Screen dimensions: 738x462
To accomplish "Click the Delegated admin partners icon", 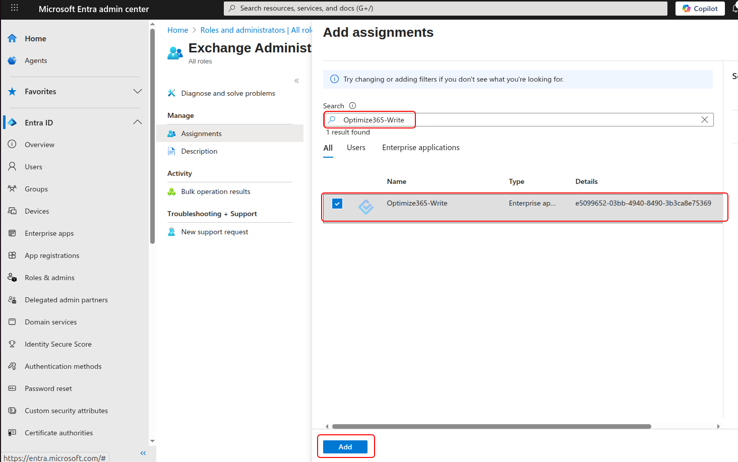I will [x=12, y=300].
